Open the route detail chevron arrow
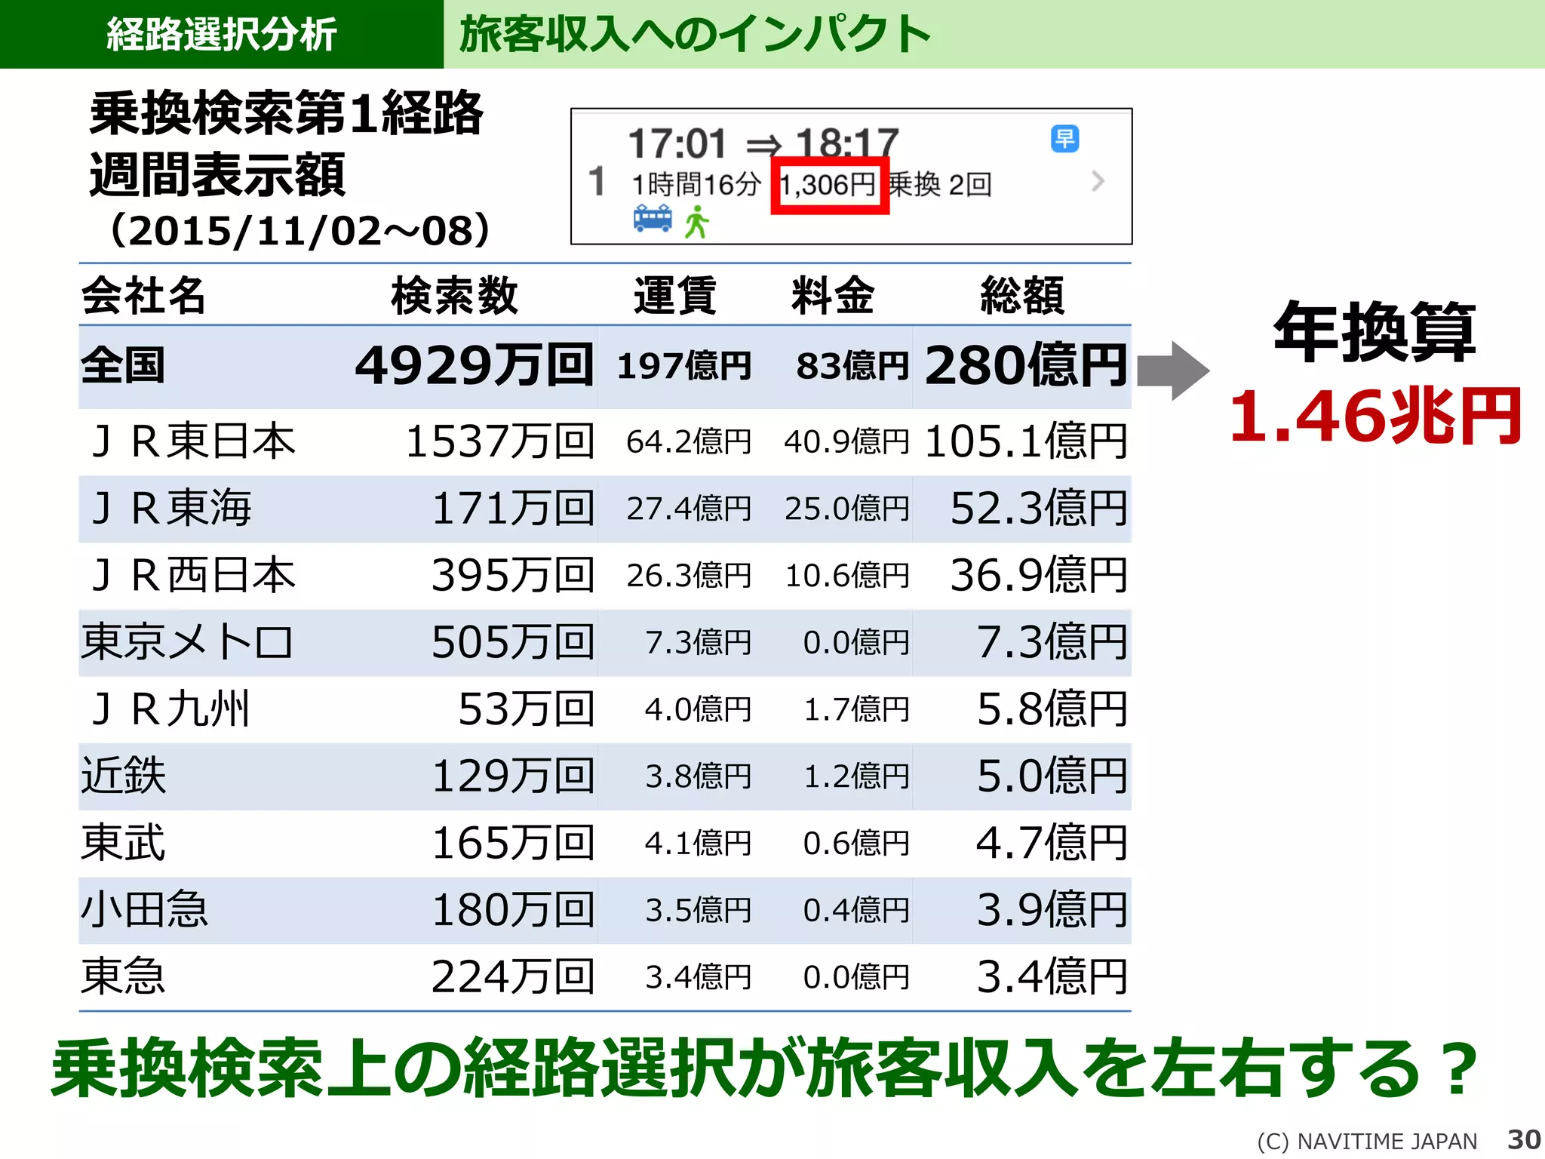This screenshot has width=1545, height=1159. [x=1098, y=181]
